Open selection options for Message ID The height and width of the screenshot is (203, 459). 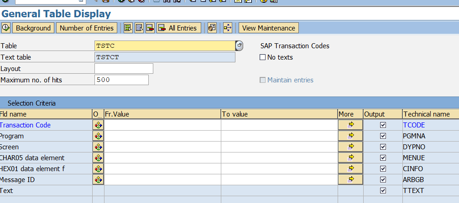coord(98,179)
